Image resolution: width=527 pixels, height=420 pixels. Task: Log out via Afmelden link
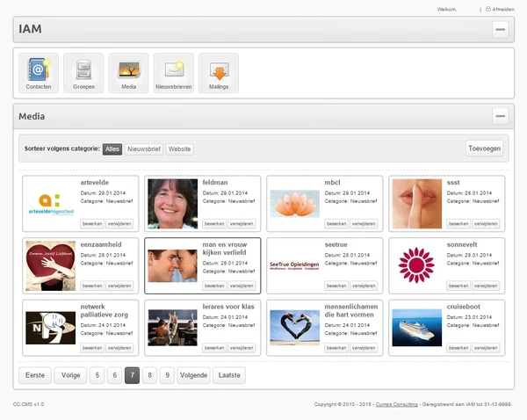point(503,10)
